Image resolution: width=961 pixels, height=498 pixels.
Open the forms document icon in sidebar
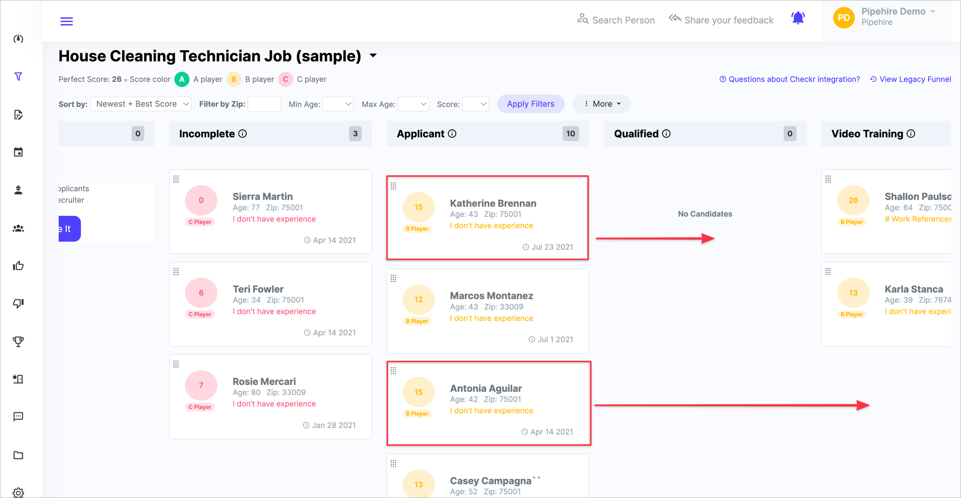pos(18,115)
